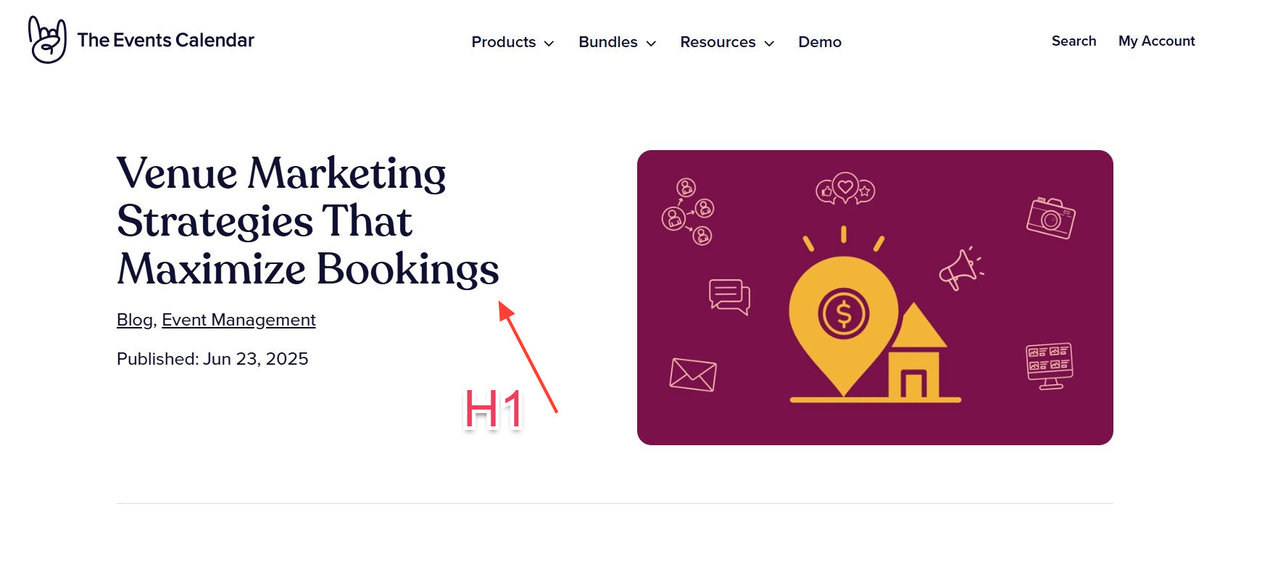This screenshot has height=575, width=1262.
Task: Open the Demo menu item
Action: click(819, 42)
